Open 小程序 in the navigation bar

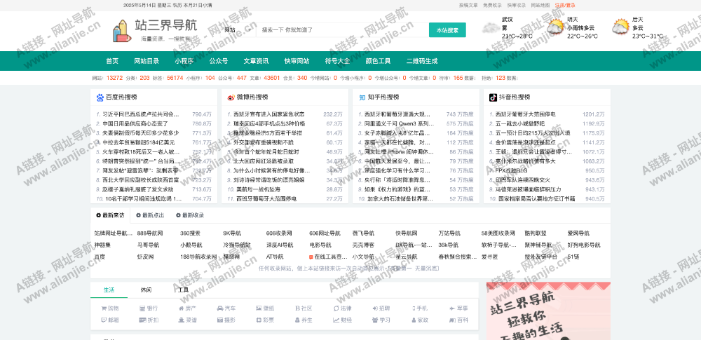click(x=184, y=61)
